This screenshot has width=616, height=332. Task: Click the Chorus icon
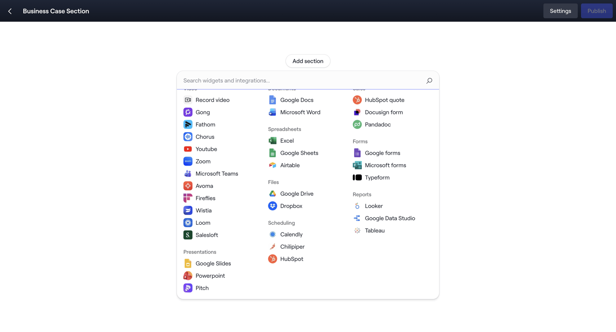[188, 137]
